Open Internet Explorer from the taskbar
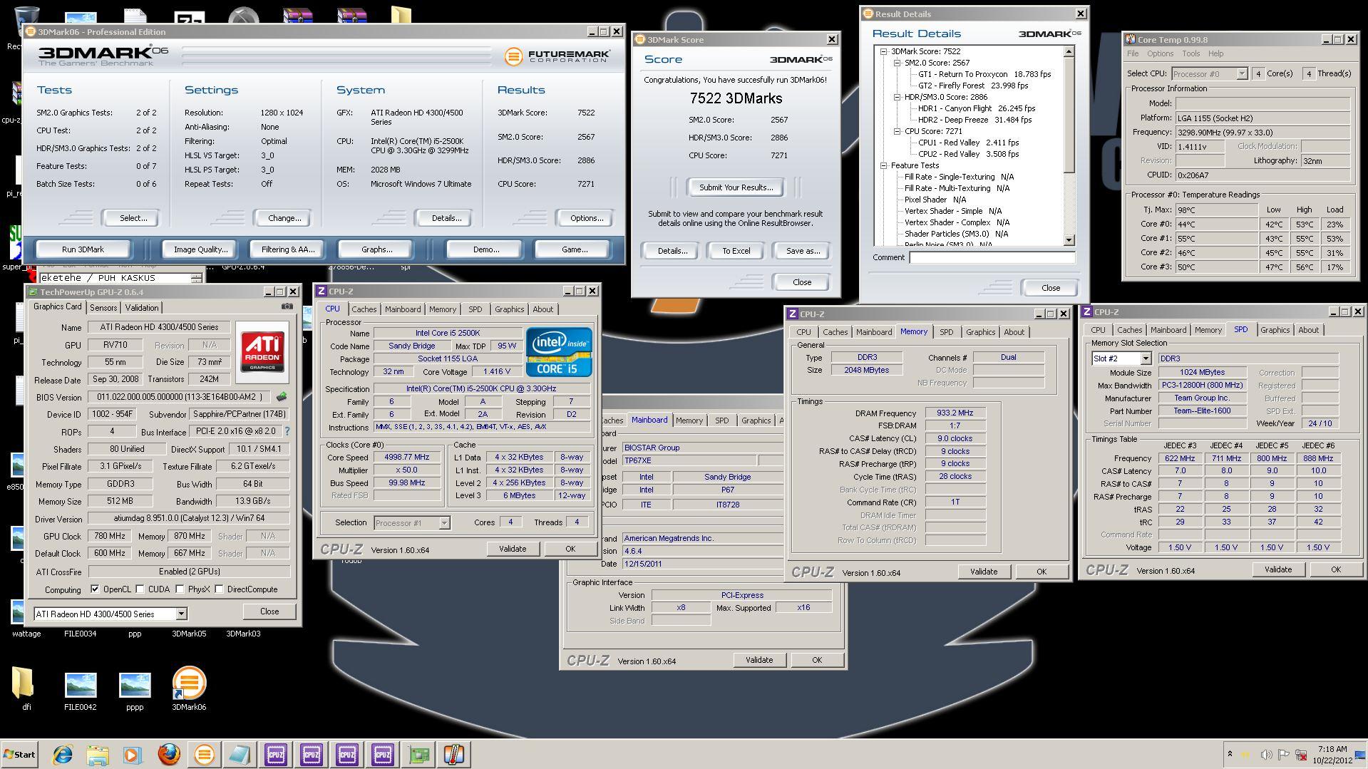 click(x=63, y=754)
